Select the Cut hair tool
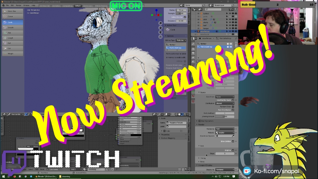This screenshot has height=179, width=318. click(12, 49)
